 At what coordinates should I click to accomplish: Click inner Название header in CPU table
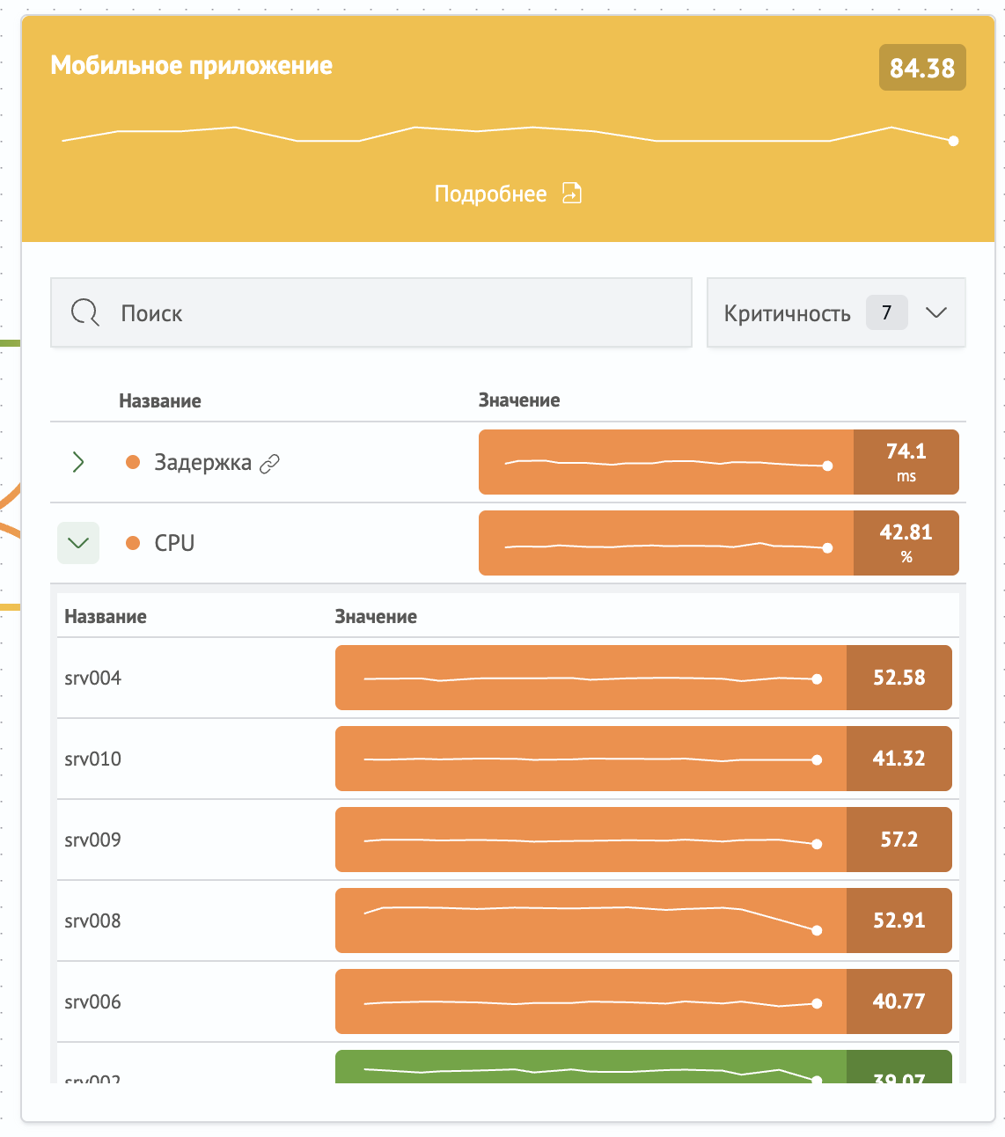[x=106, y=616]
